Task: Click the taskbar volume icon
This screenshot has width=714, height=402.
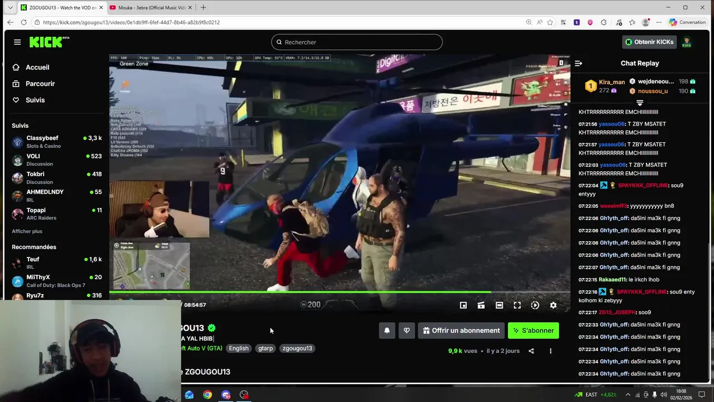Action: (x=663, y=395)
